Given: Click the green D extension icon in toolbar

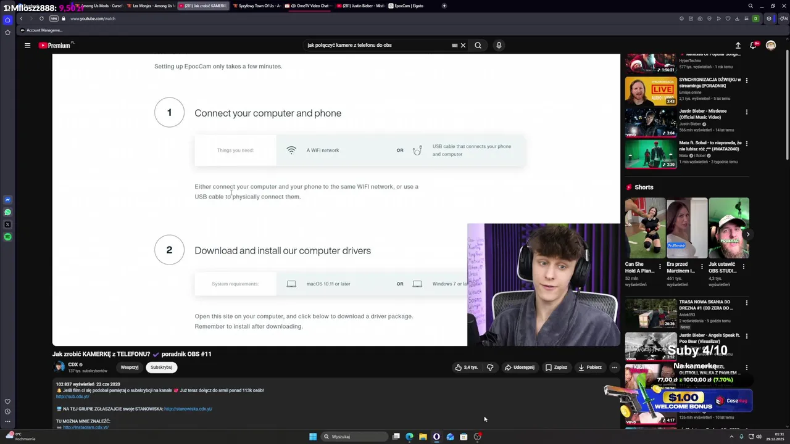Looking at the screenshot, I should (755, 18).
